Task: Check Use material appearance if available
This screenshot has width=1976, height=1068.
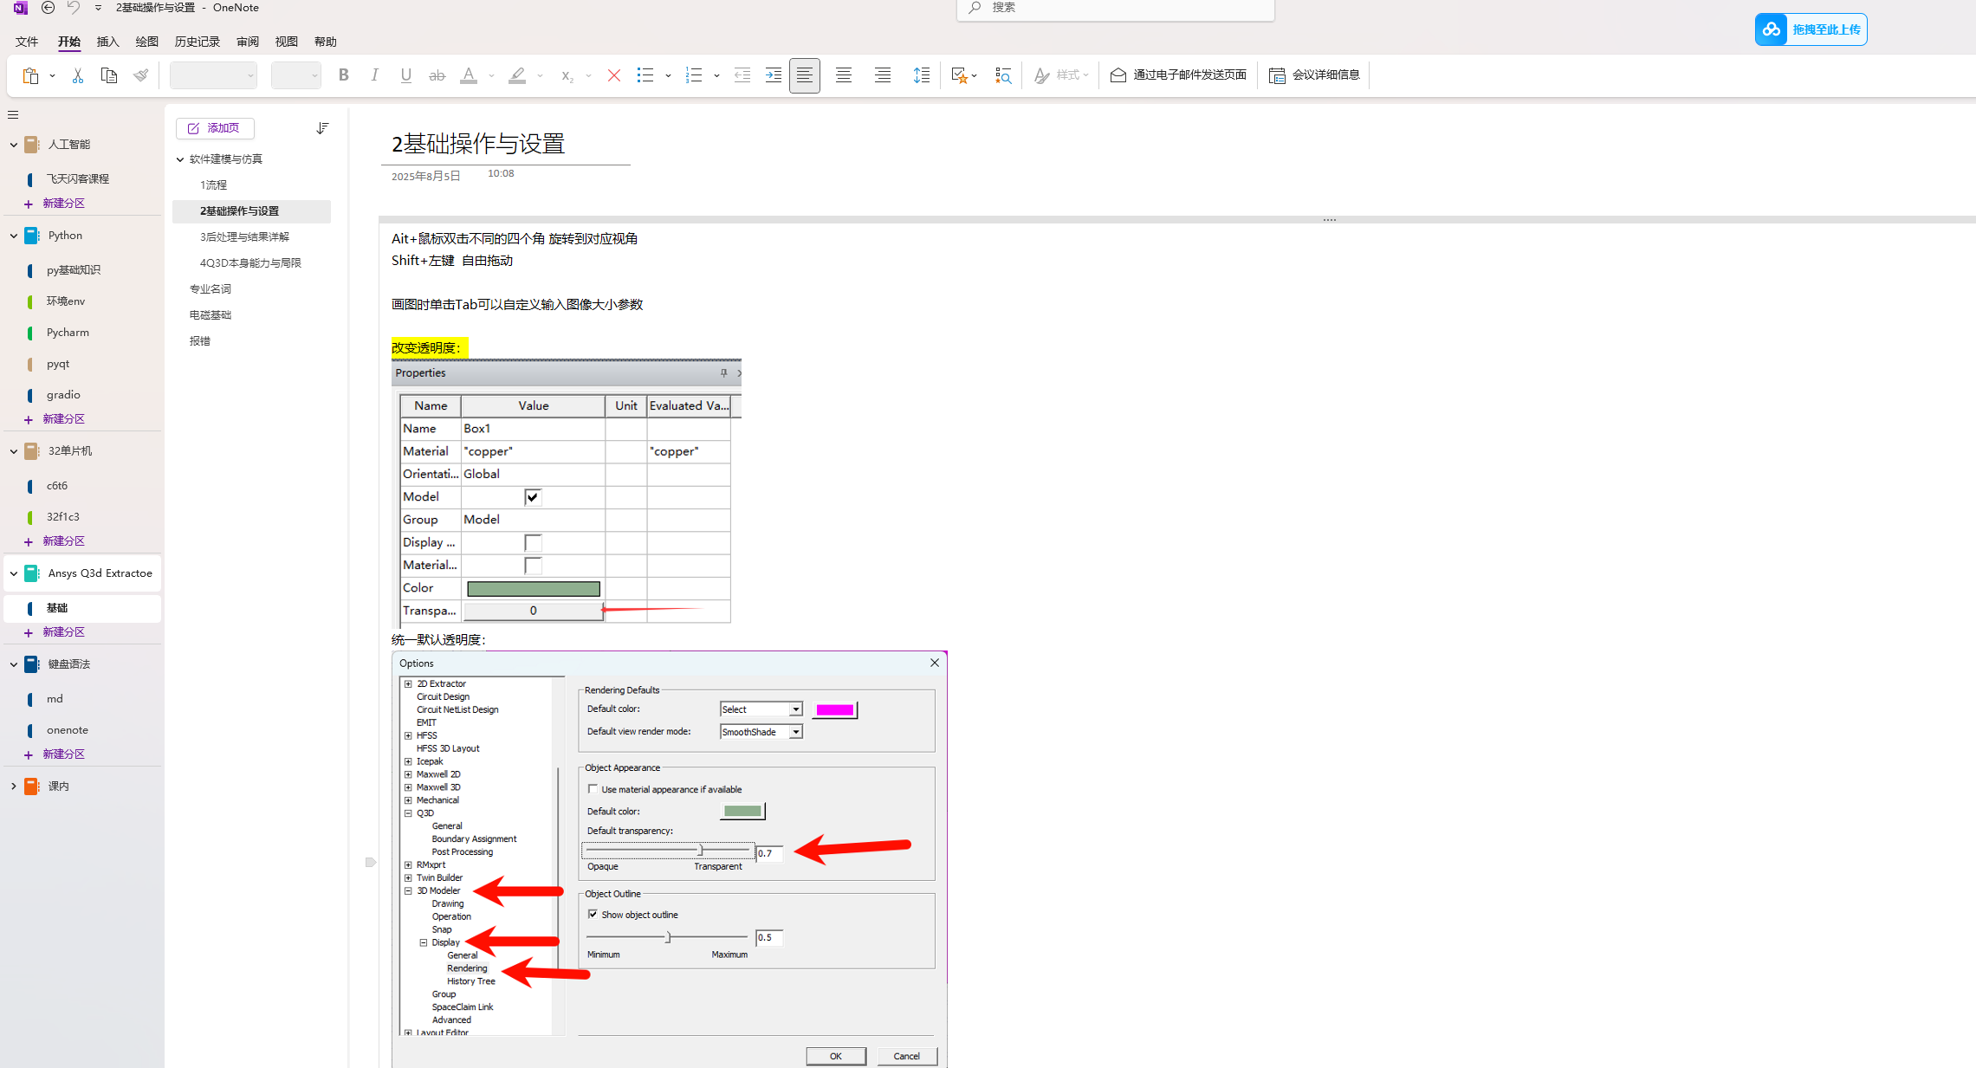Action: [593, 788]
